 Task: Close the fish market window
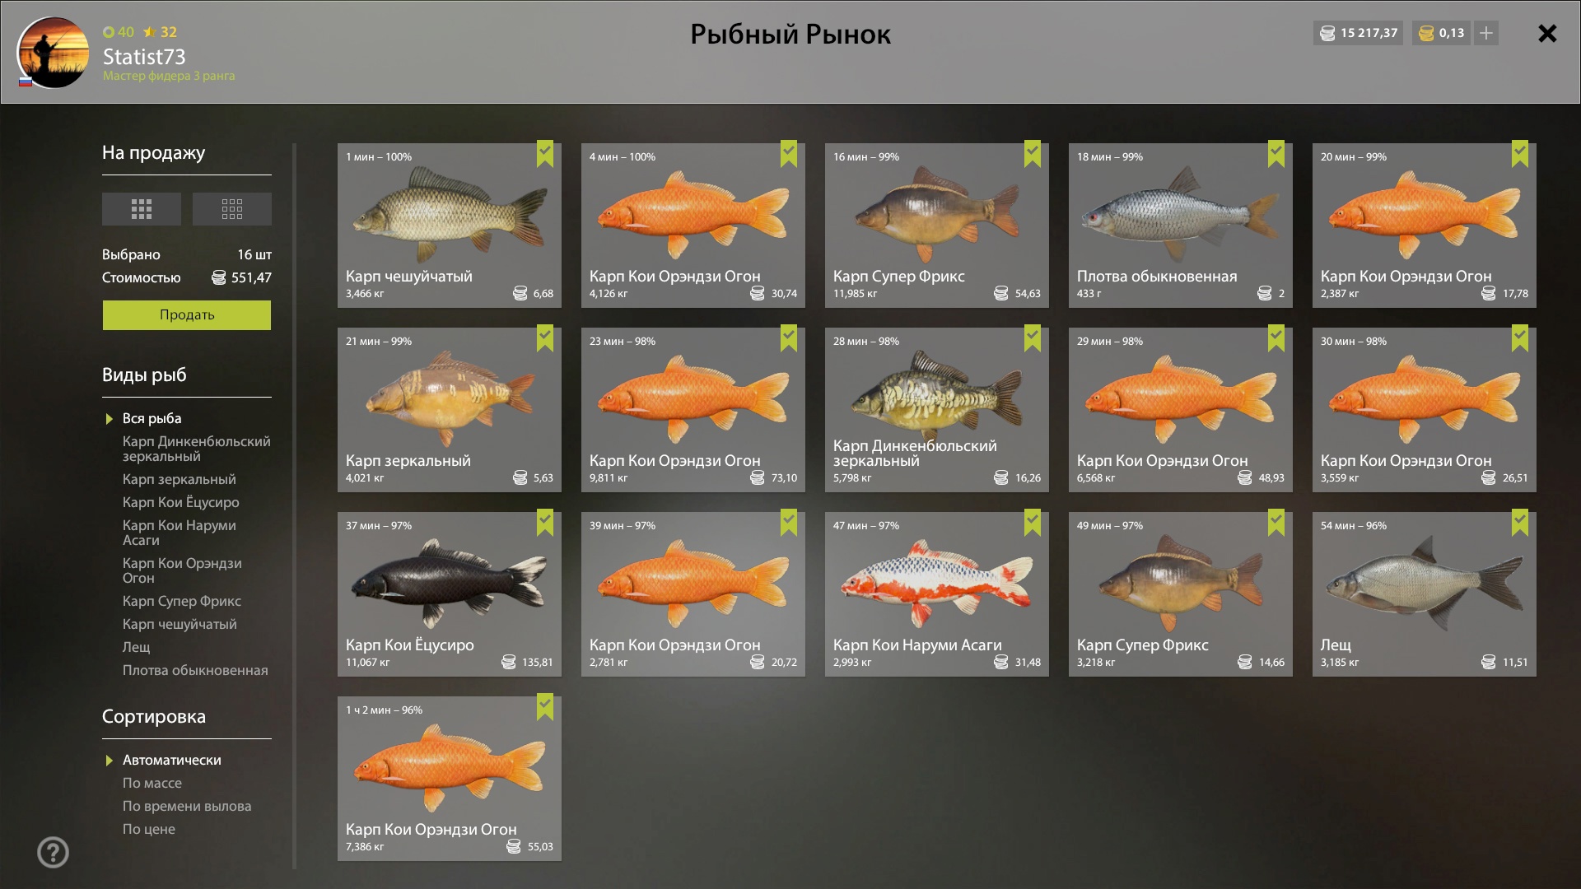[x=1547, y=33]
